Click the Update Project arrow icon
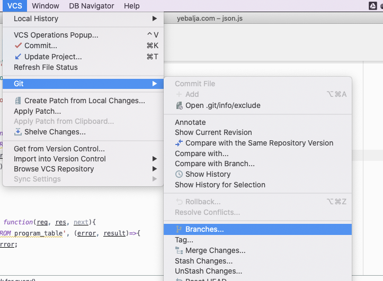This screenshot has width=383, height=281. (x=18, y=57)
